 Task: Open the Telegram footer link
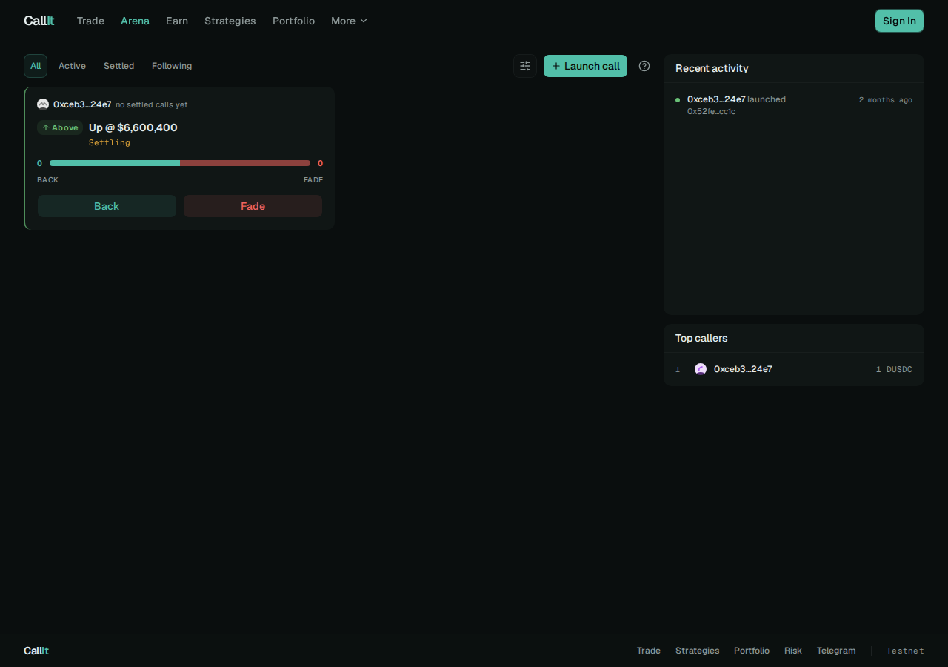[836, 651]
